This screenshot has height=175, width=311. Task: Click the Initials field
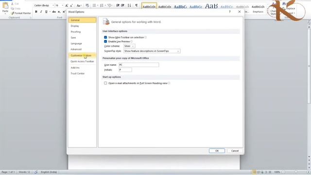(x=125, y=70)
